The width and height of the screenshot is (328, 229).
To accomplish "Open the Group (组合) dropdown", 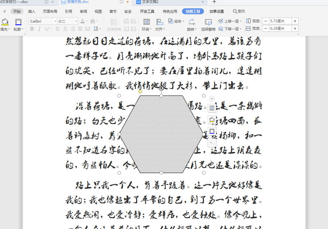I will point(183,21).
